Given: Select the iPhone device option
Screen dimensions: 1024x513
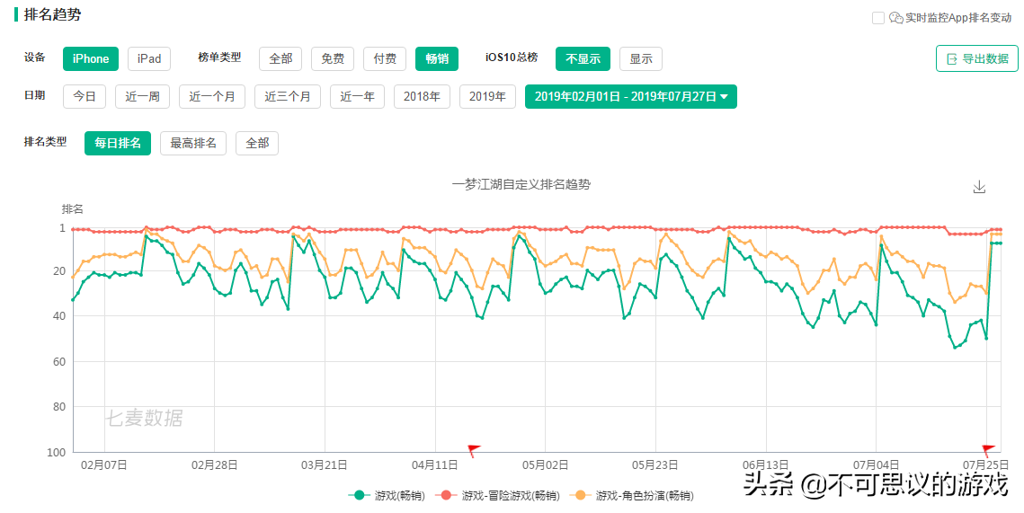Looking at the screenshot, I should pos(91,58).
